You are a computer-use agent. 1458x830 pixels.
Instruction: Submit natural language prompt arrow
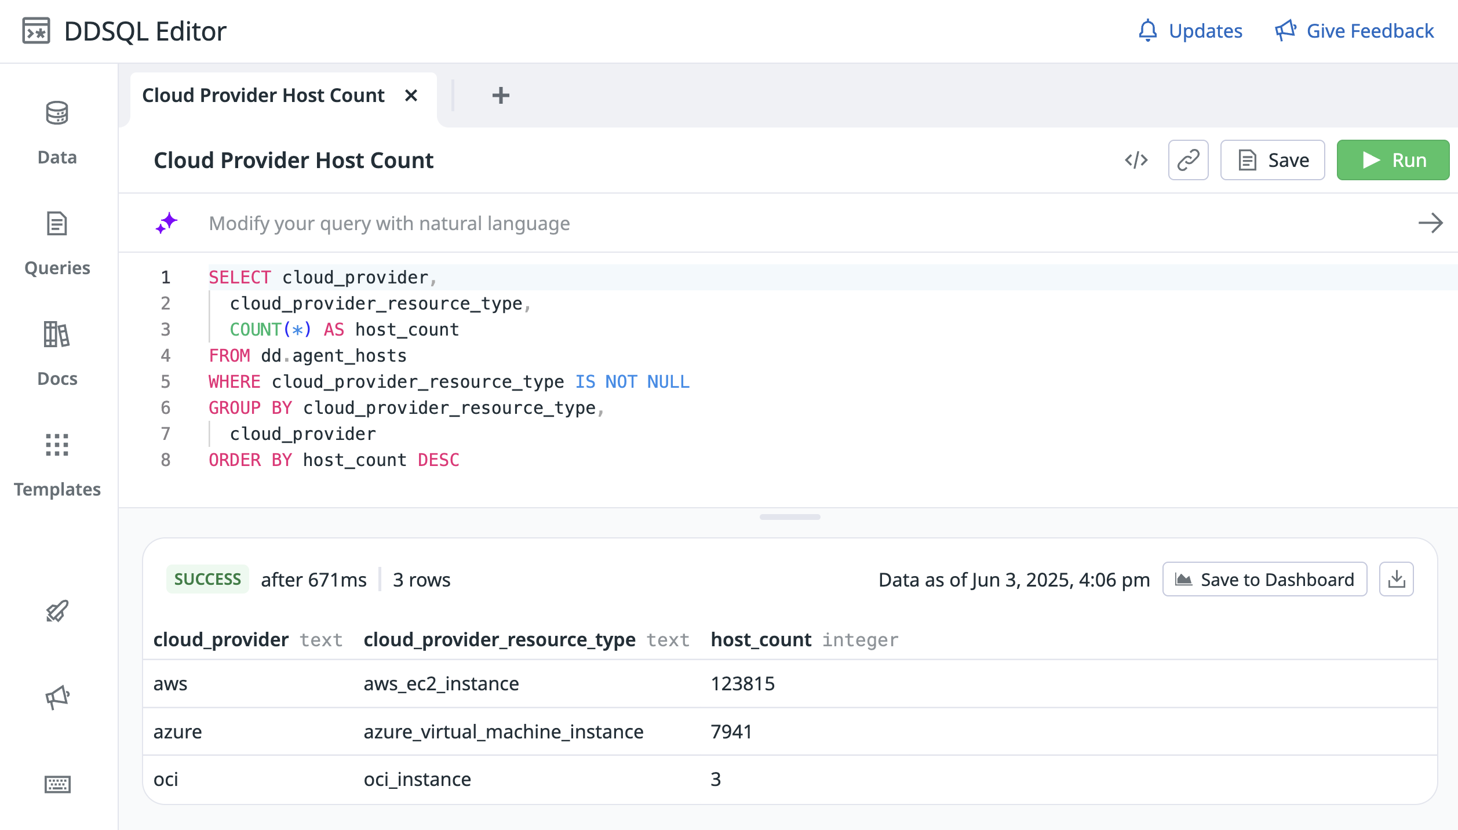[x=1430, y=223]
